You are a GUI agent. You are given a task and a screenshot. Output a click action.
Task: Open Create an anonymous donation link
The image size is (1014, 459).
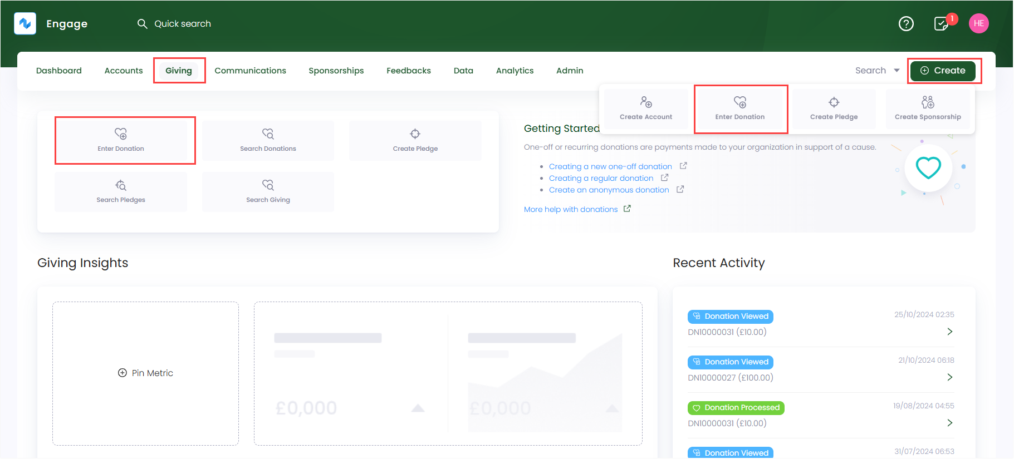click(x=609, y=190)
